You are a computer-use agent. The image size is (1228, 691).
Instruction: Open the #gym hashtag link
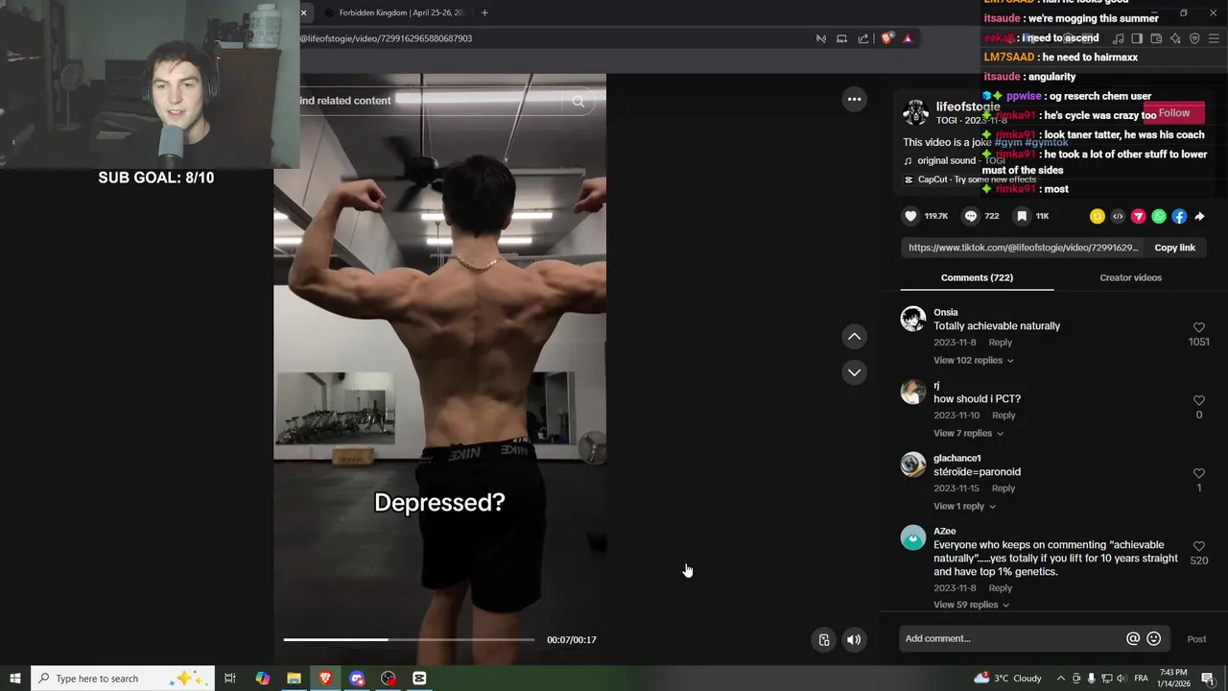click(x=1007, y=143)
